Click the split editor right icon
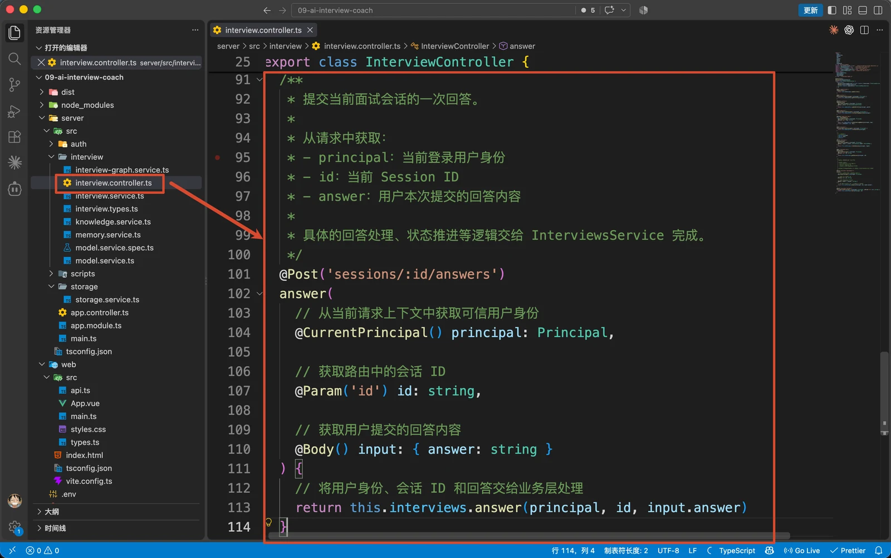The width and height of the screenshot is (891, 558). coord(864,30)
